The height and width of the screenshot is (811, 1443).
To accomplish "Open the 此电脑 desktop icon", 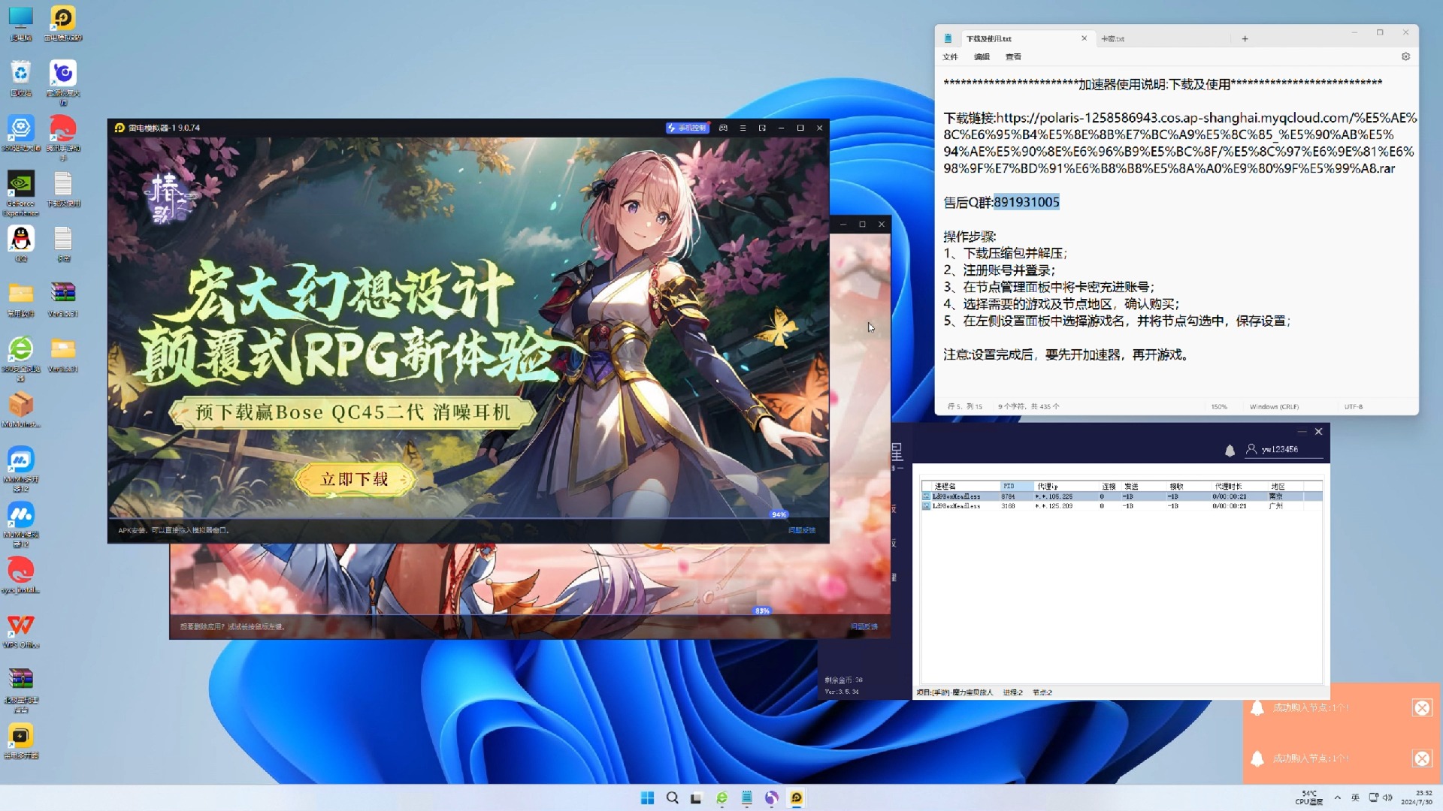I will pos(21,23).
